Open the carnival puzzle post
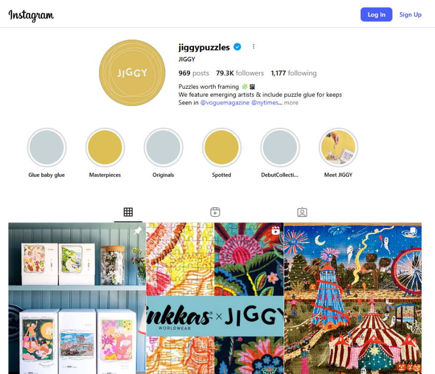 pos(353,298)
